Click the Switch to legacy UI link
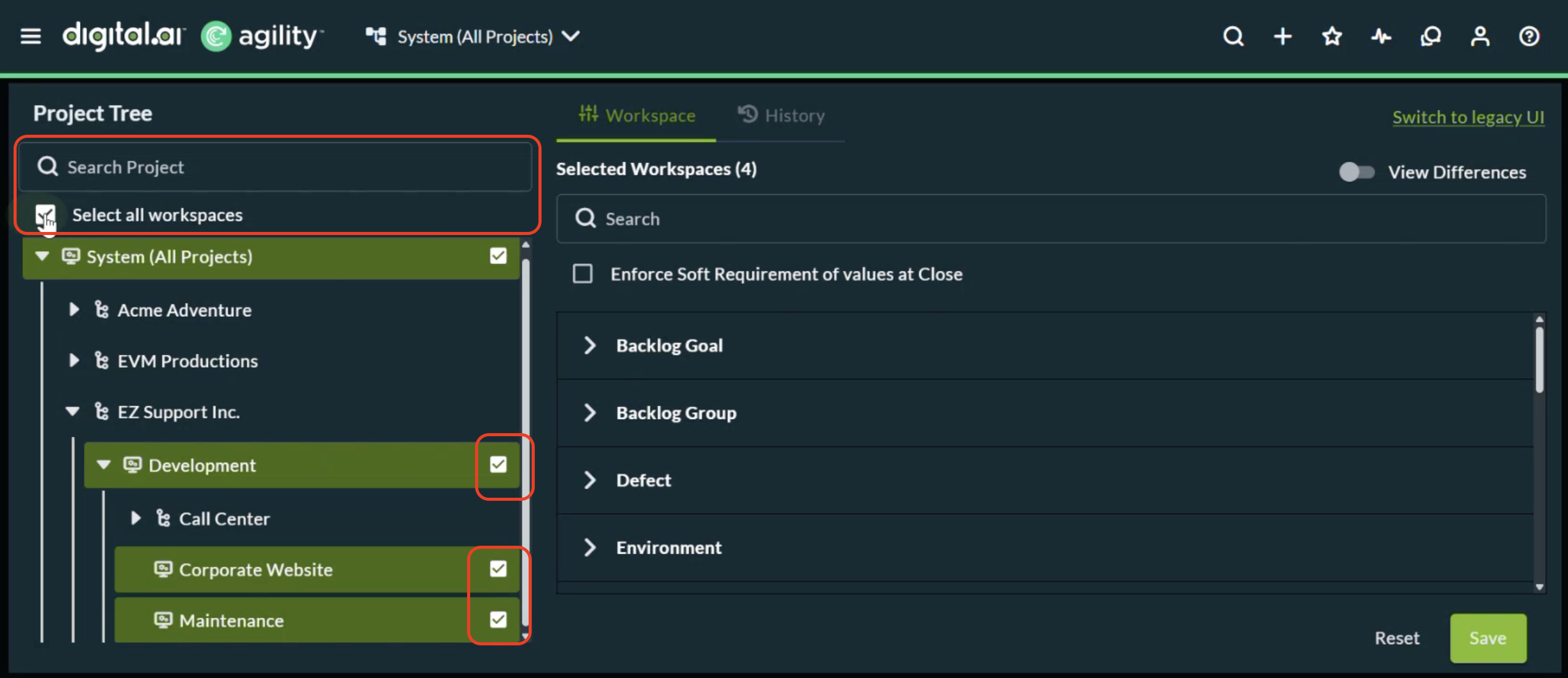 coord(1468,117)
